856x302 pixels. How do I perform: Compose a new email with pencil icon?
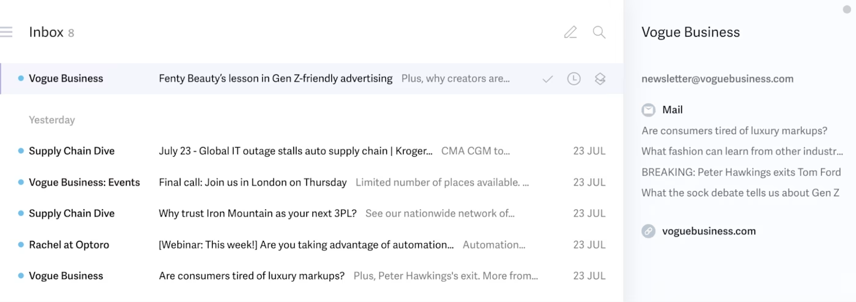coord(570,32)
